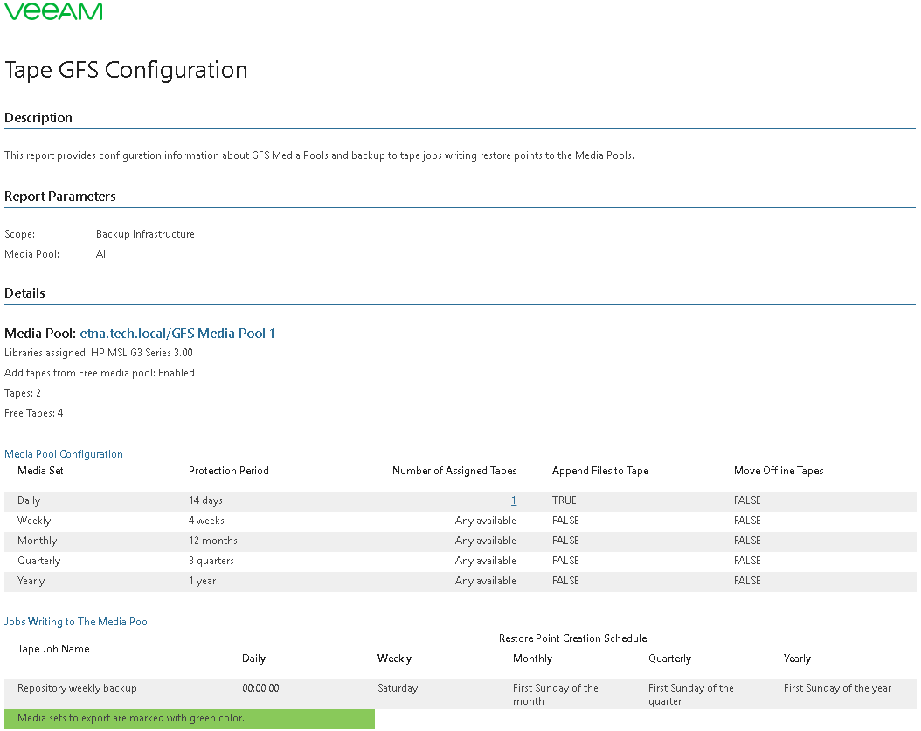This screenshot has width=921, height=731.
Task: Select the Weekly media set row name
Action: pos(34,521)
